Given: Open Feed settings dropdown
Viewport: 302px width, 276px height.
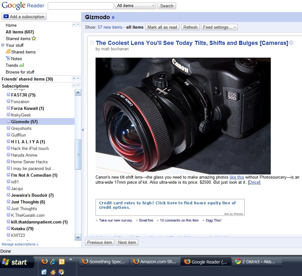Looking at the screenshot, I should (x=219, y=27).
